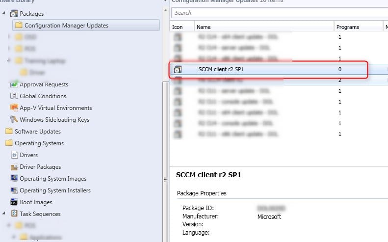Click the Task Sequences icon
Image resolution: width=388 pixels, height=242 pixels.
(14, 214)
